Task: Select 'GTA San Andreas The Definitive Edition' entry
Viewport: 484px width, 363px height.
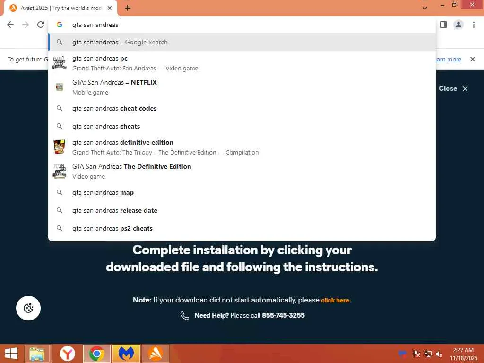Action: [242, 171]
